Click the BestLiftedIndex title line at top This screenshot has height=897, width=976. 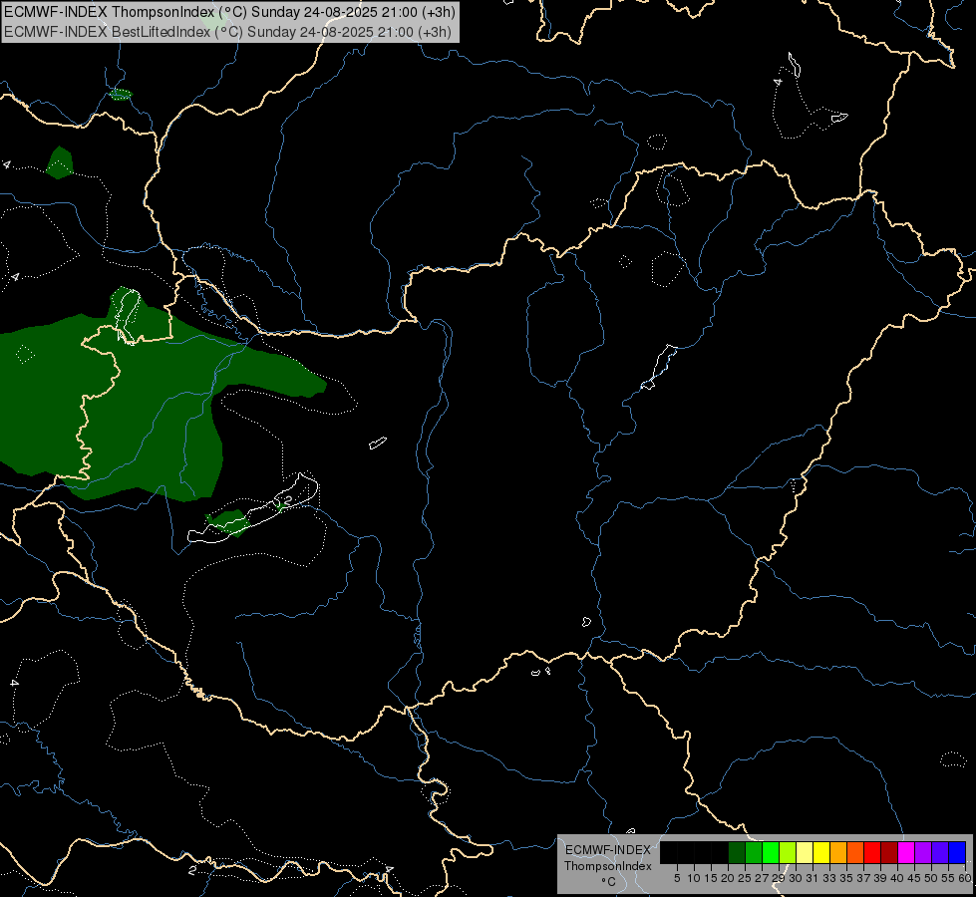(227, 32)
